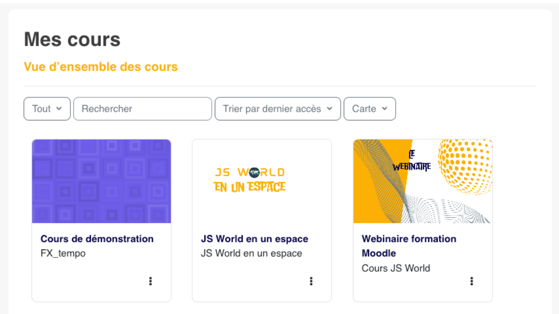Screen dimensions: 559x314
Task: Open the Cours de démonstration course link
Action: pyautogui.click(x=97, y=239)
